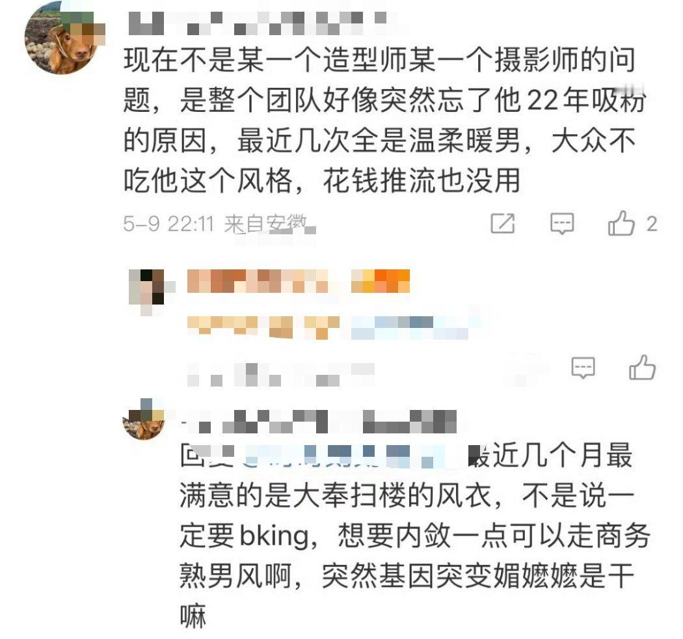Tap the small cow avatar on the last reply
This screenshot has height=639, width=683.
[144, 419]
